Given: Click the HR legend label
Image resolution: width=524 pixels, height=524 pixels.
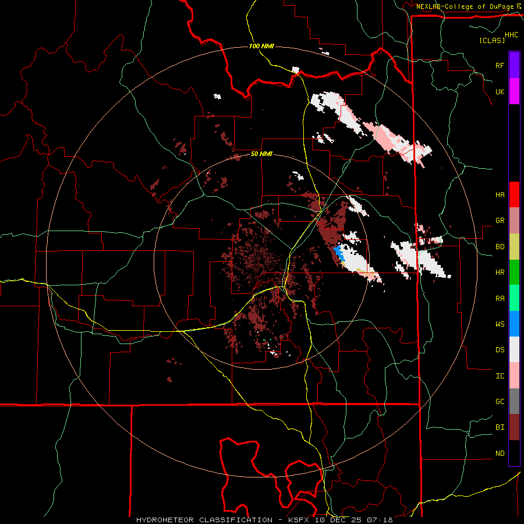Looking at the screenshot, I should tap(500, 272).
